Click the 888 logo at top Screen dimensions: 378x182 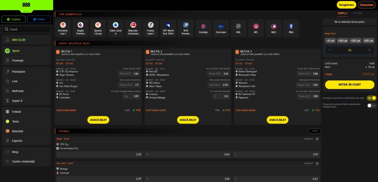26,5
